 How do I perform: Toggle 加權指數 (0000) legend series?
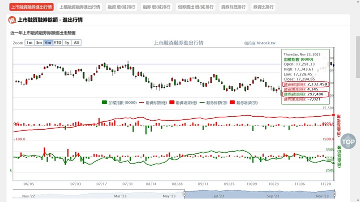point(119,102)
